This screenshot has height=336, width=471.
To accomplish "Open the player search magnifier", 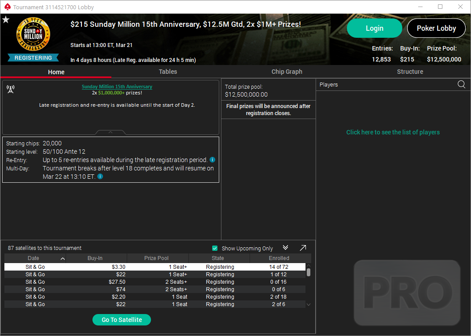I will pos(461,84).
